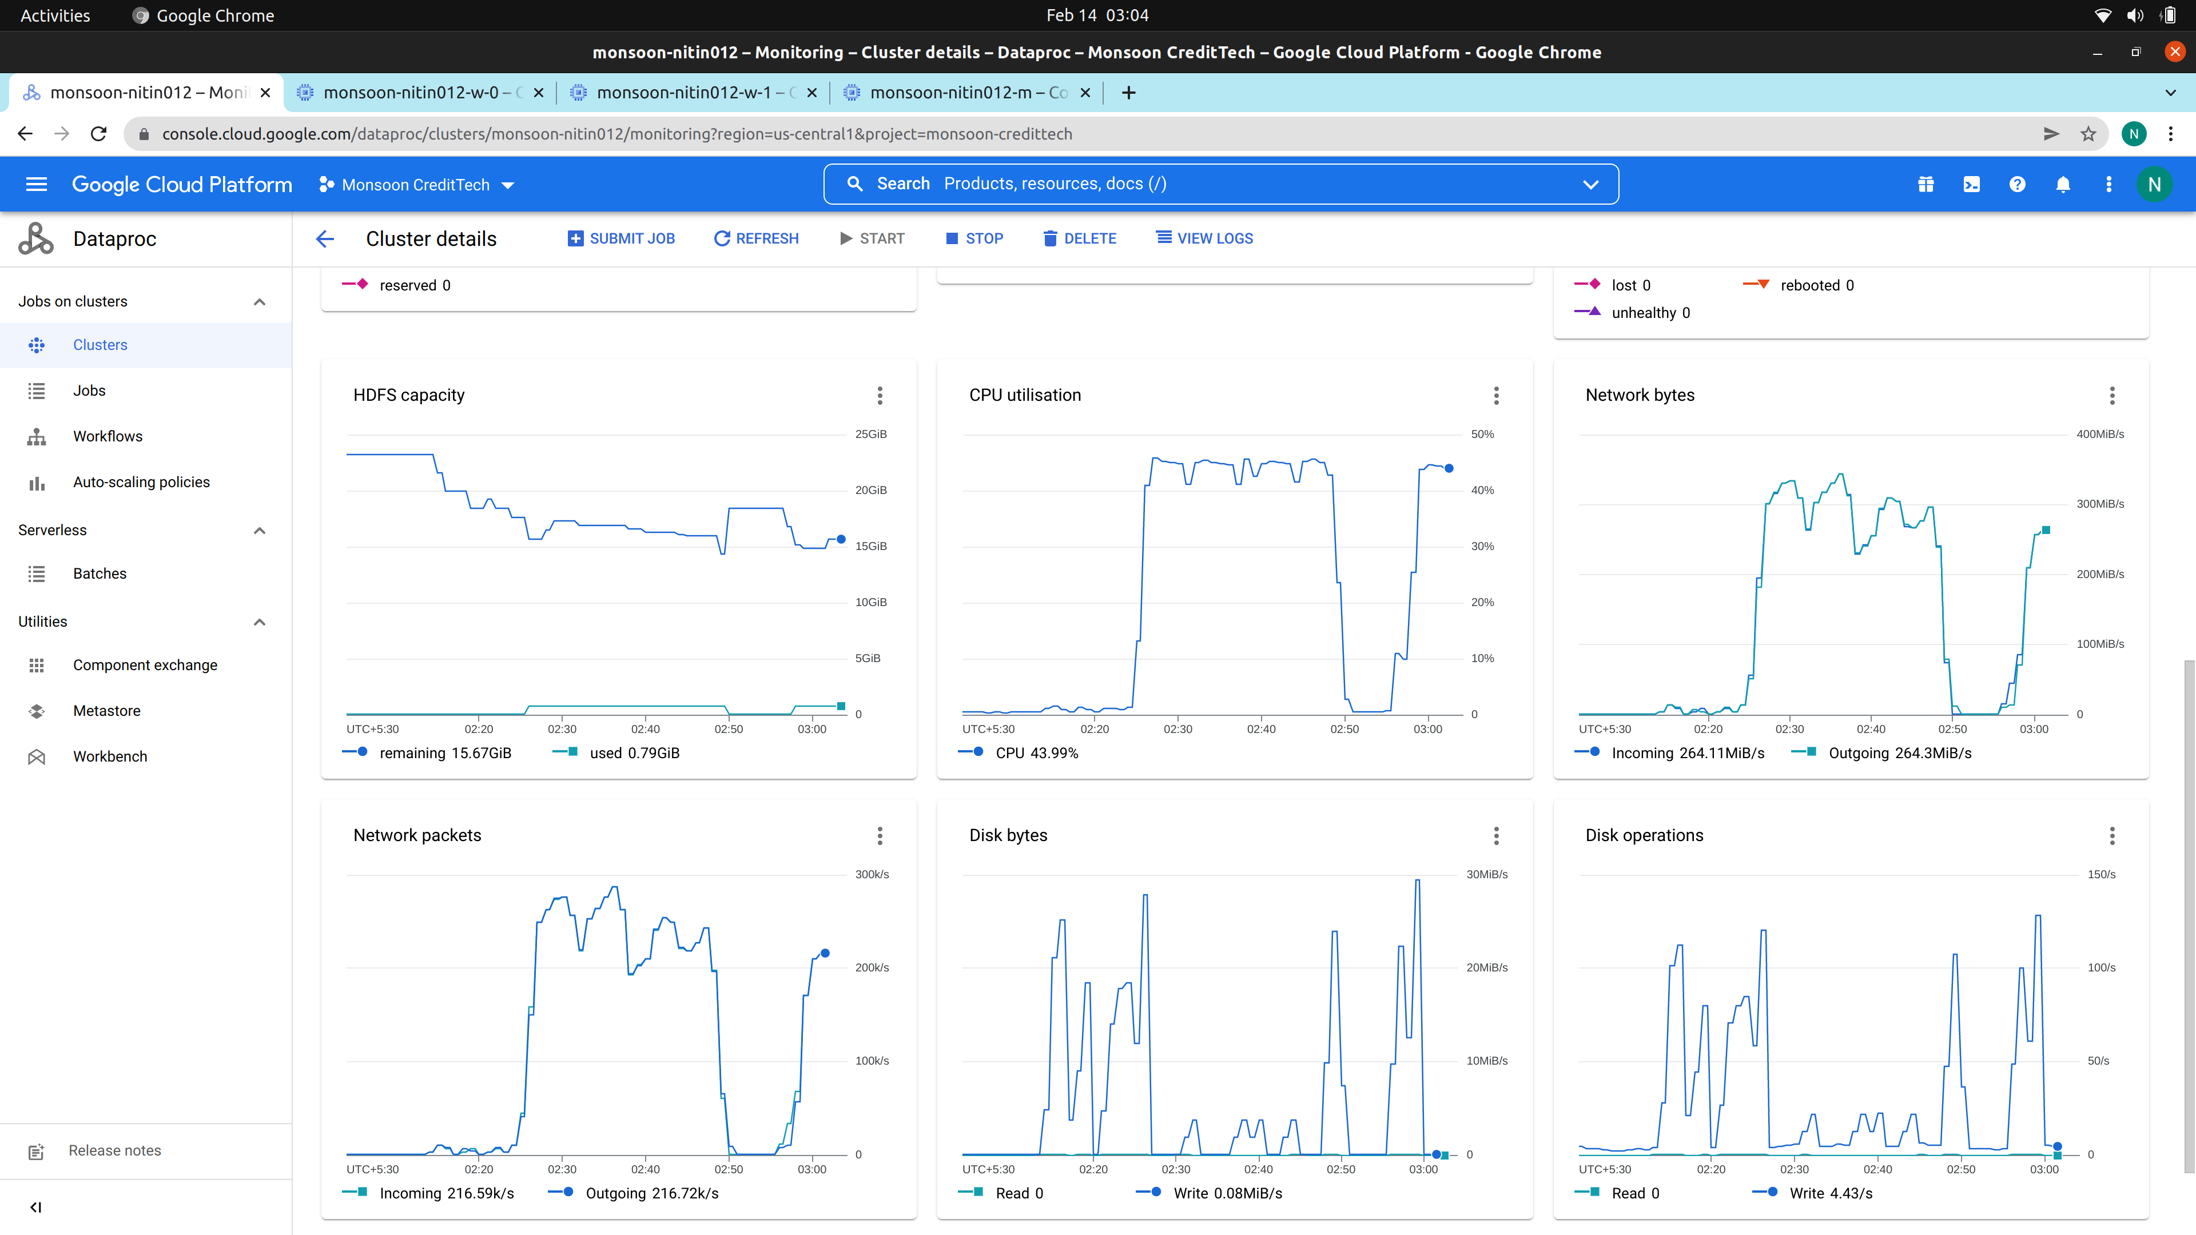Toggle Outgoing 264.3MiB/s legend series
This screenshot has width=2196, height=1235.
(1881, 754)
